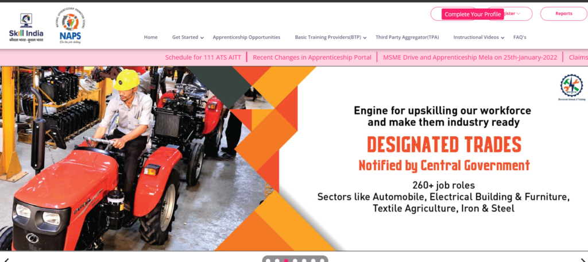Screen dimensions: 588x262
Task: Go to previous carousel slide arrow
Action: point(6,260)
